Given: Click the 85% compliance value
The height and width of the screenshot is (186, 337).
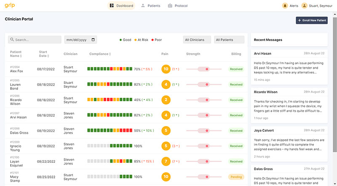Looking at the screenshot, I should [x=137, y=161].
